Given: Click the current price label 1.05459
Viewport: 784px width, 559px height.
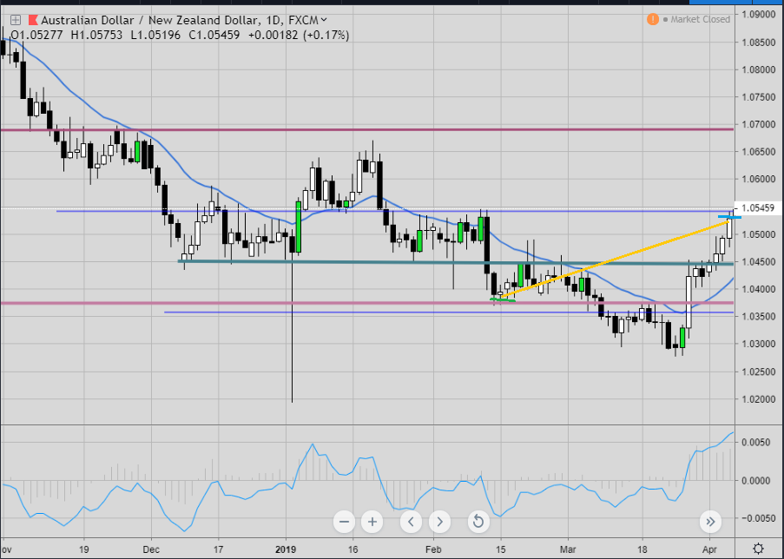Looking at the screenshot, I should [757, 208].
